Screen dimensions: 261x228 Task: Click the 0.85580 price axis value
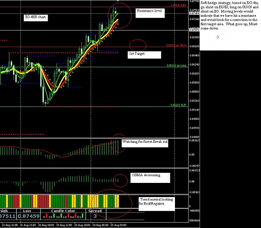[x=195, y=92]
